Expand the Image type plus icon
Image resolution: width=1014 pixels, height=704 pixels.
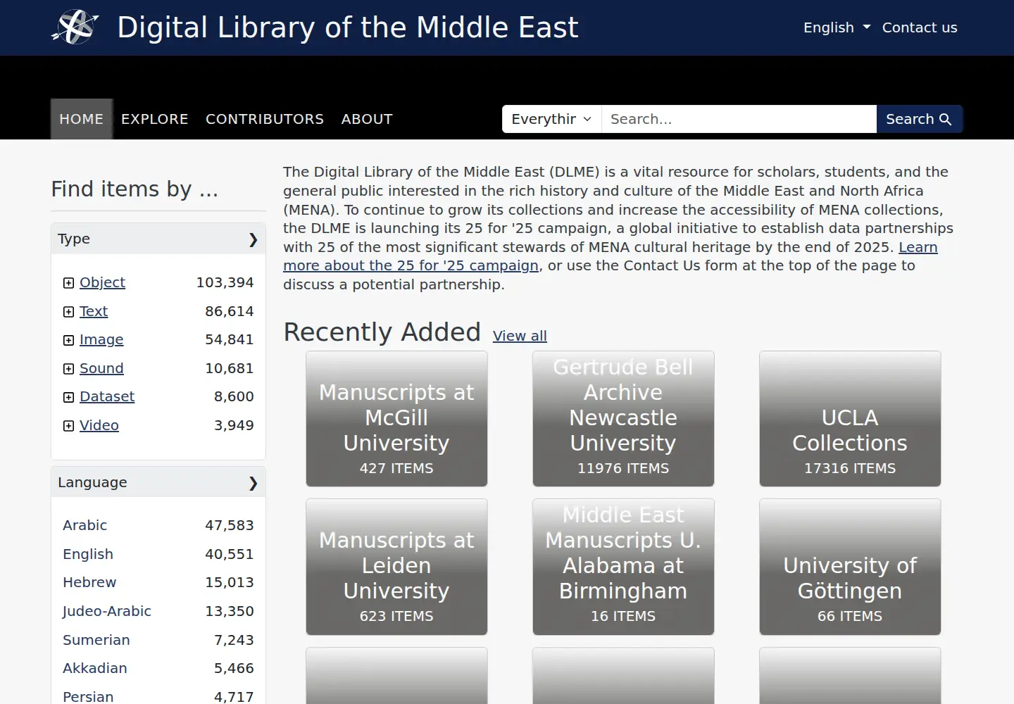click(x=68, y=340)
